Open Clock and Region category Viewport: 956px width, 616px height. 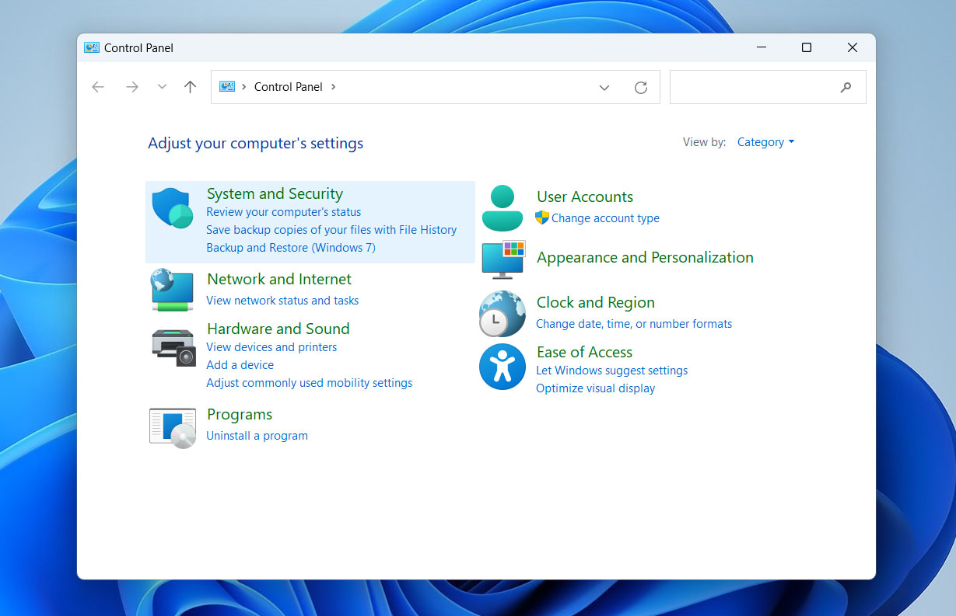click(596, 303)
